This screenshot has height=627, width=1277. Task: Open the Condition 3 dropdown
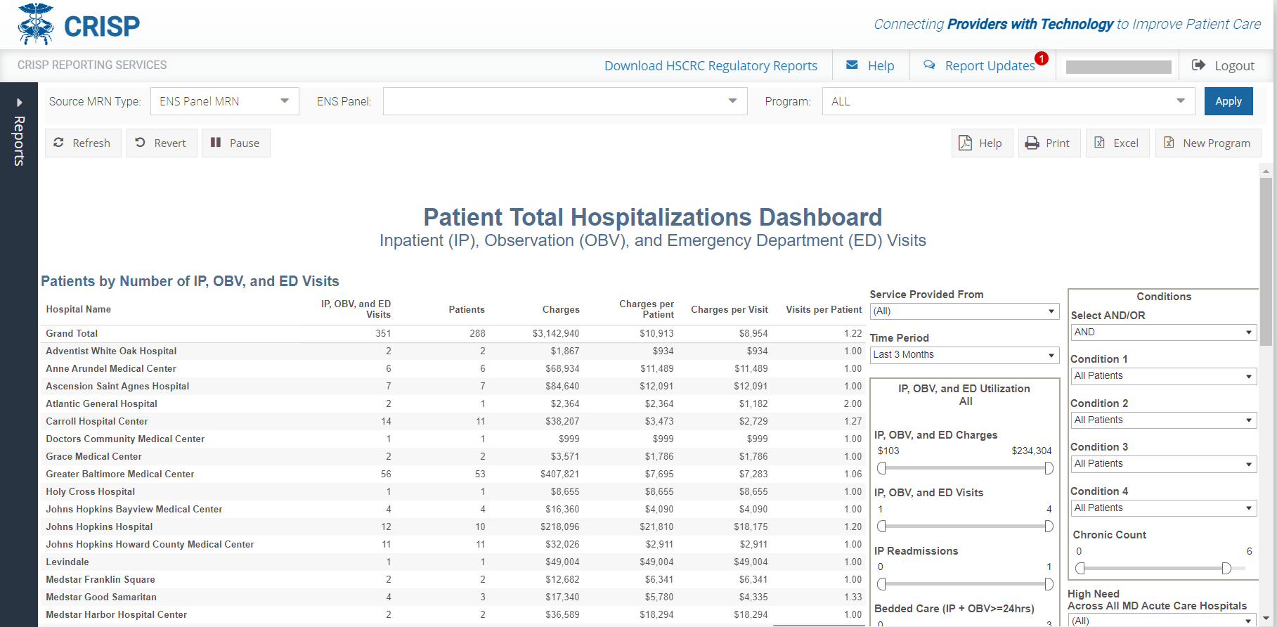point(1164,464)
